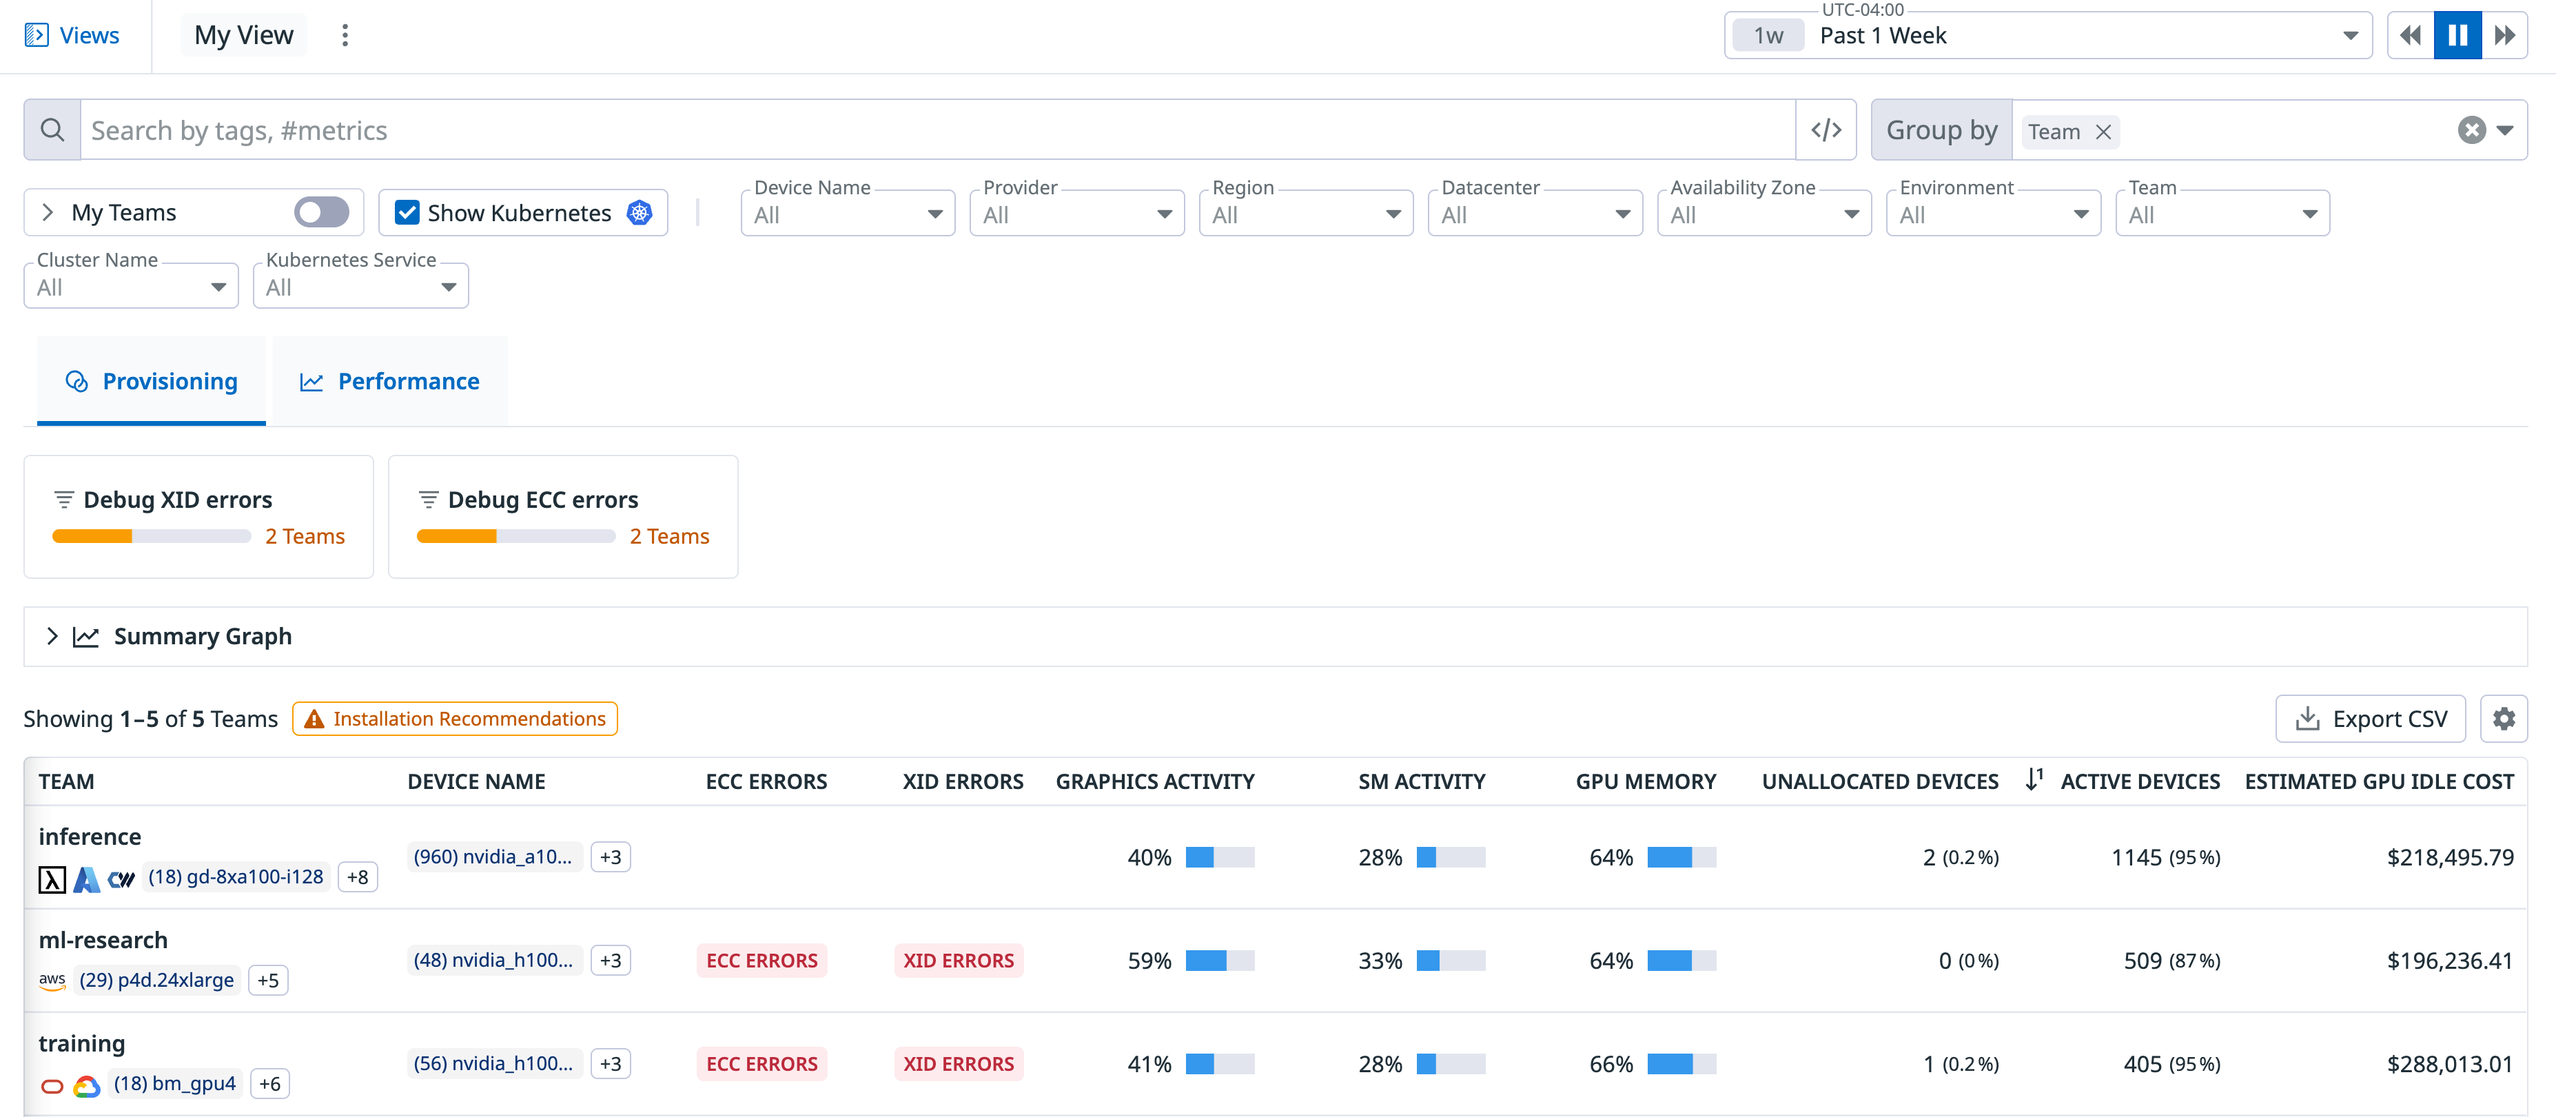The width and height of the screenshot is (2556, 1117).
Task: Click the Debug XID errors progress bar
Action: coord(151,535)
